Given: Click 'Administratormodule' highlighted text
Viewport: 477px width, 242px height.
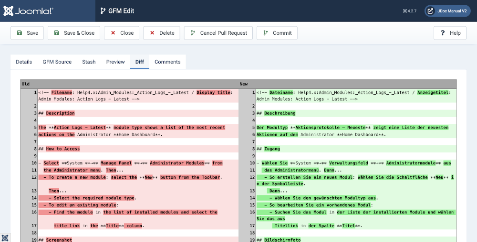Looking at the screenshot, I should pos(411,163).
